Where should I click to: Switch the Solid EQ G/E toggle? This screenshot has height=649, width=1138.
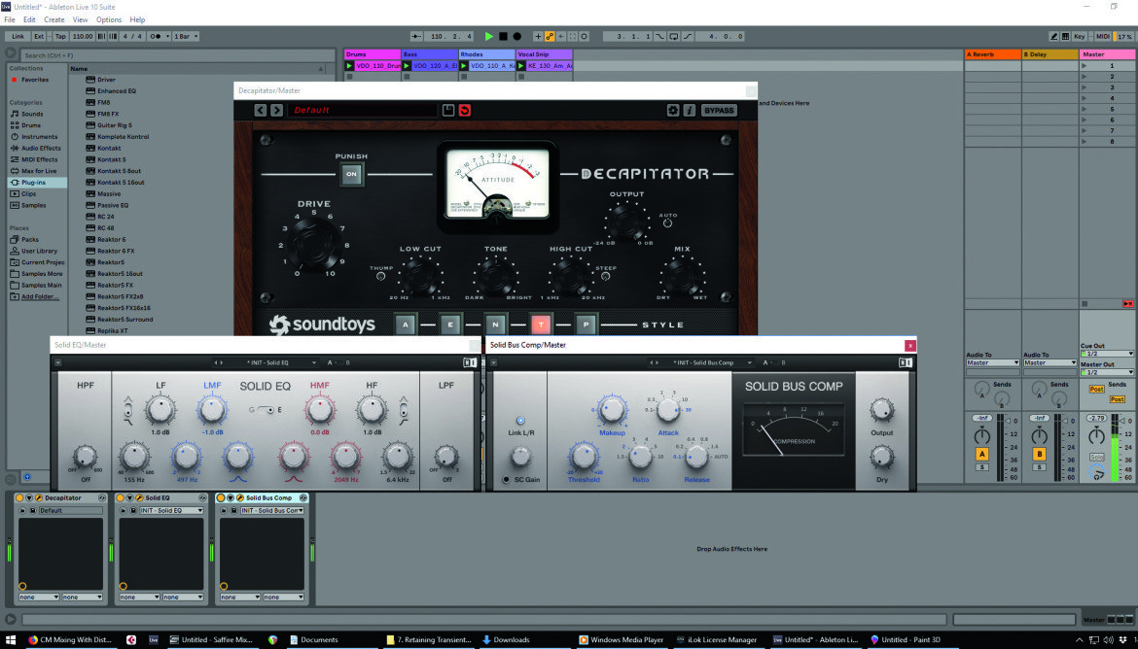pos(266,410)
